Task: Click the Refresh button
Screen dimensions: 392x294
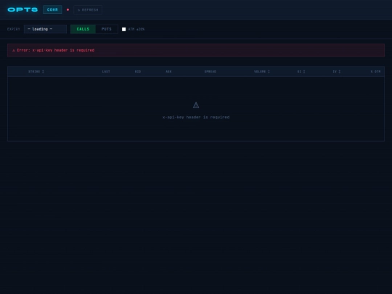Action: point(88,9)
